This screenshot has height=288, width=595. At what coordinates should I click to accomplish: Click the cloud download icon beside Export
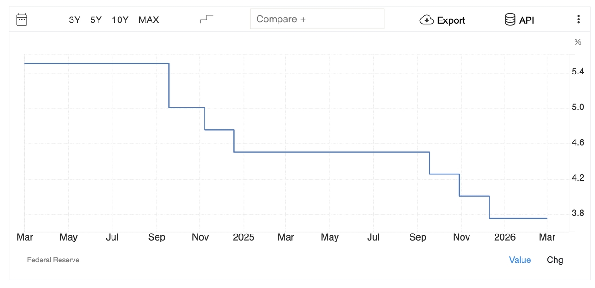[426, 20]
